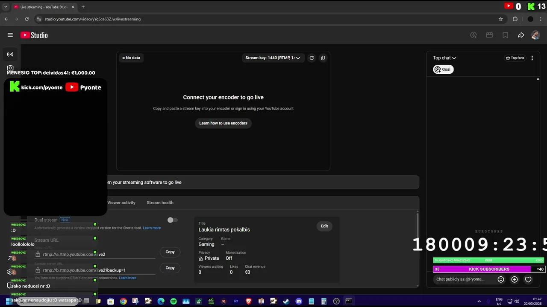The width and height of the screenshot is (547, 307).
Task: Open the browser extensions puzzle icon
Action: [515, 19]
